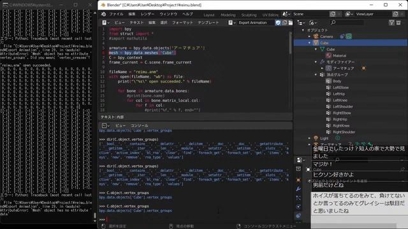Open the scene selector icon dropdown
408x229 pixels.
tap(286, 14)
